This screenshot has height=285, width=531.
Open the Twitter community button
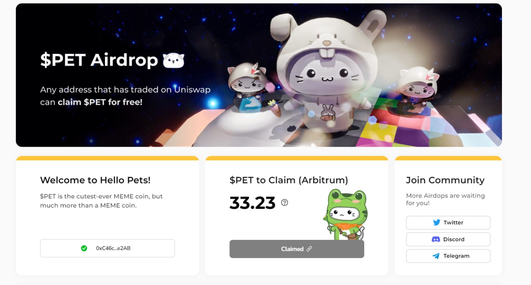point(448,222)
